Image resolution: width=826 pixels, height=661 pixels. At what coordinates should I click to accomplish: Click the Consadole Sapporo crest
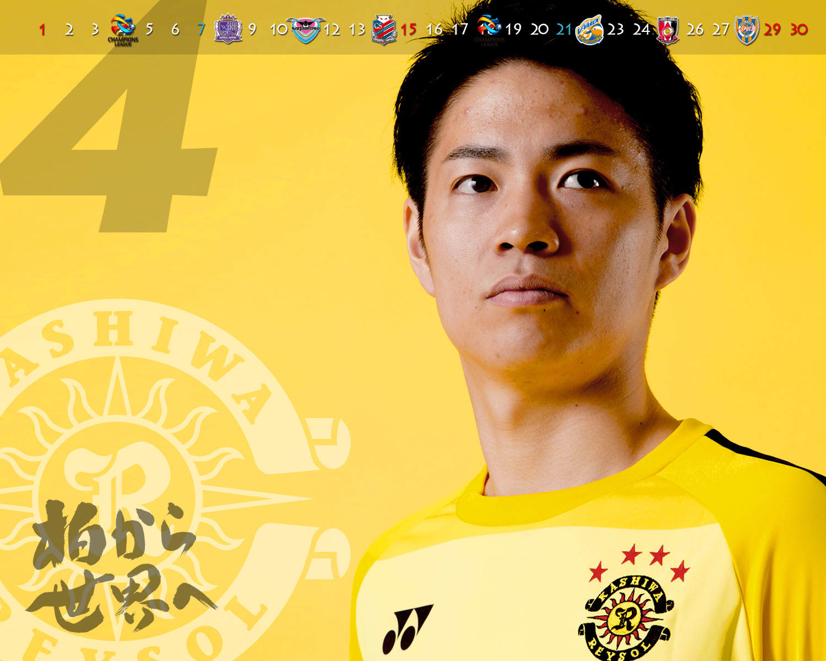(384, 30)
